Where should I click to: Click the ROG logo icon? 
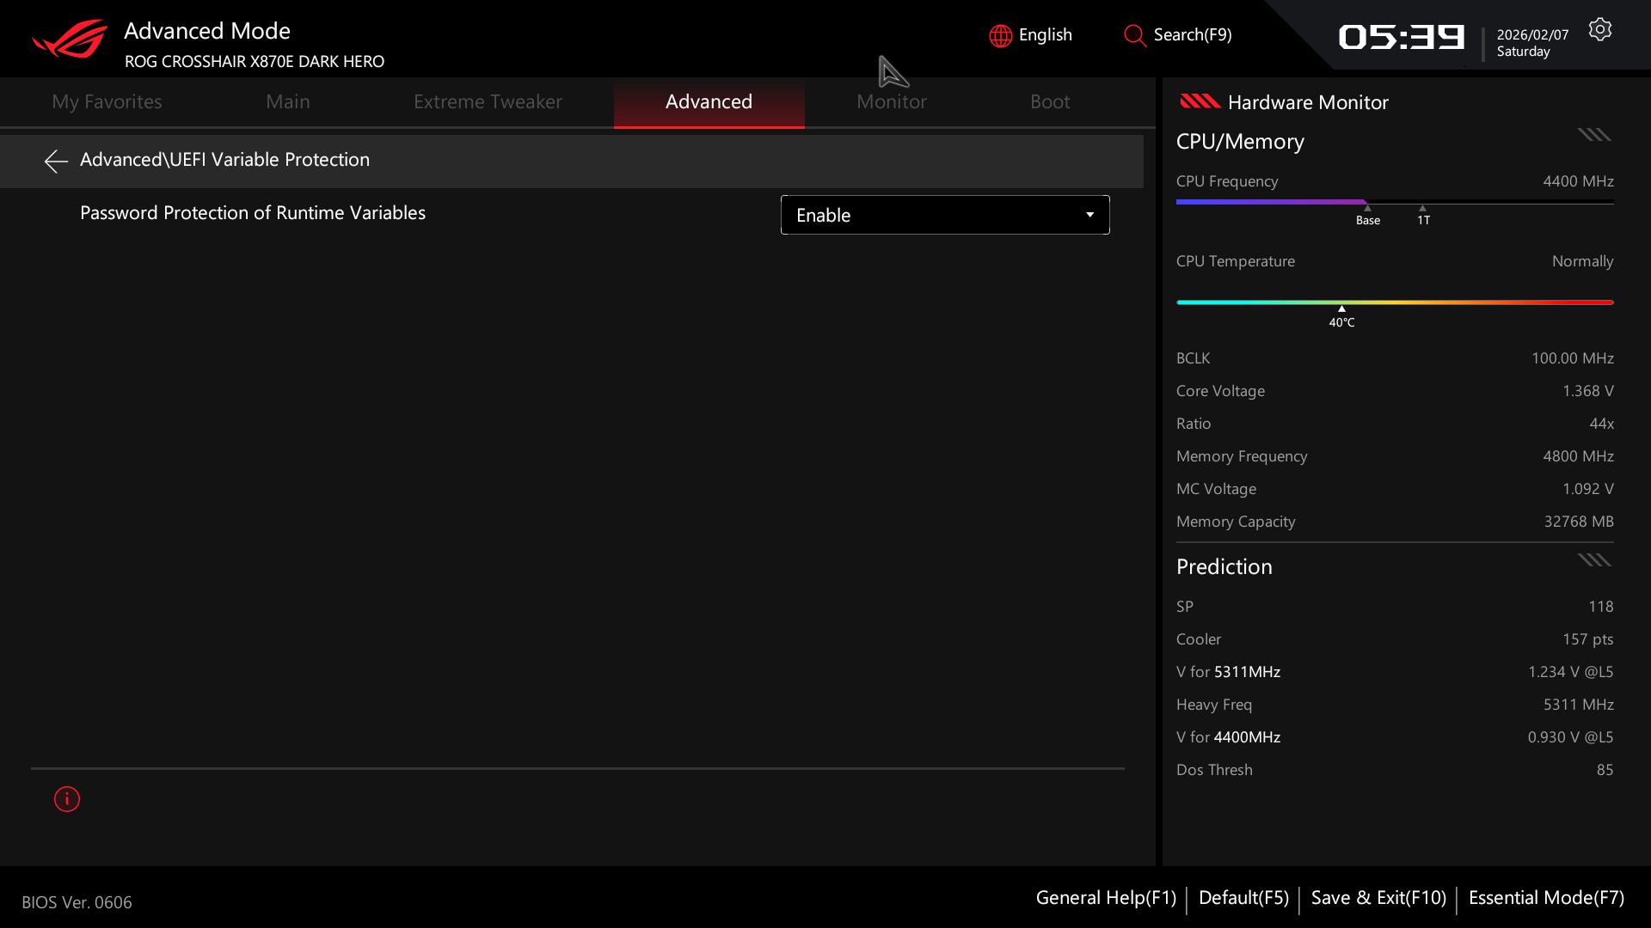pos(70,40)
